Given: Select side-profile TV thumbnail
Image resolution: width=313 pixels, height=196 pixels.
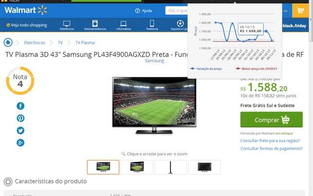Looking at the screenshot, I should pyautogui.click(x=170, y=167).
